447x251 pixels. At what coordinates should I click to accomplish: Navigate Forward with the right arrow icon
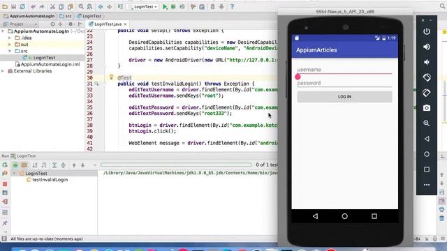109,6
